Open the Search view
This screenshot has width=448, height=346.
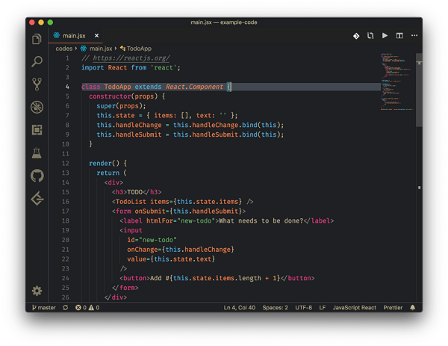pyautogui.click(x=37, y=62)
